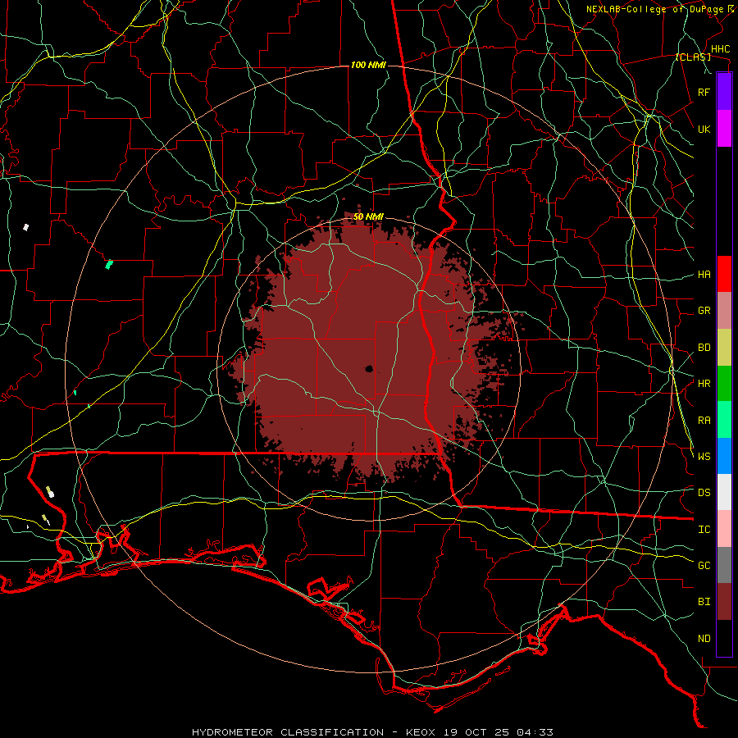
Task: Click the 'WS' legend label
Action: click(x=704, y=457)
